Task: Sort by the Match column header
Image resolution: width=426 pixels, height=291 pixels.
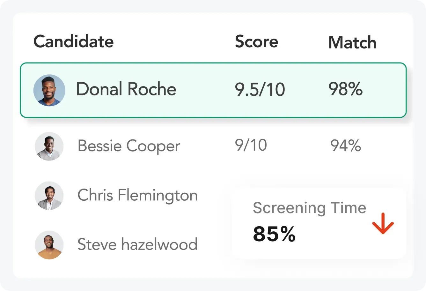Action: click(x=352, y=42)
